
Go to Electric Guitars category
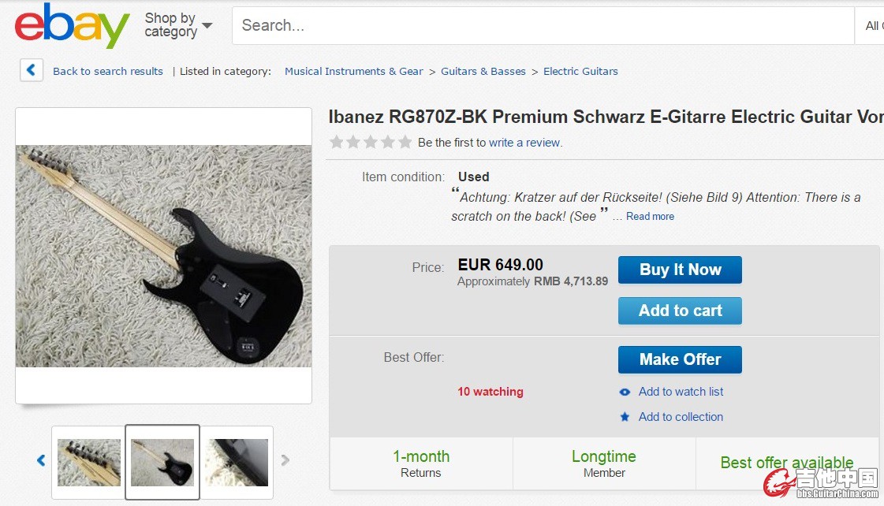pyautogui.click(x=580, y=71)
